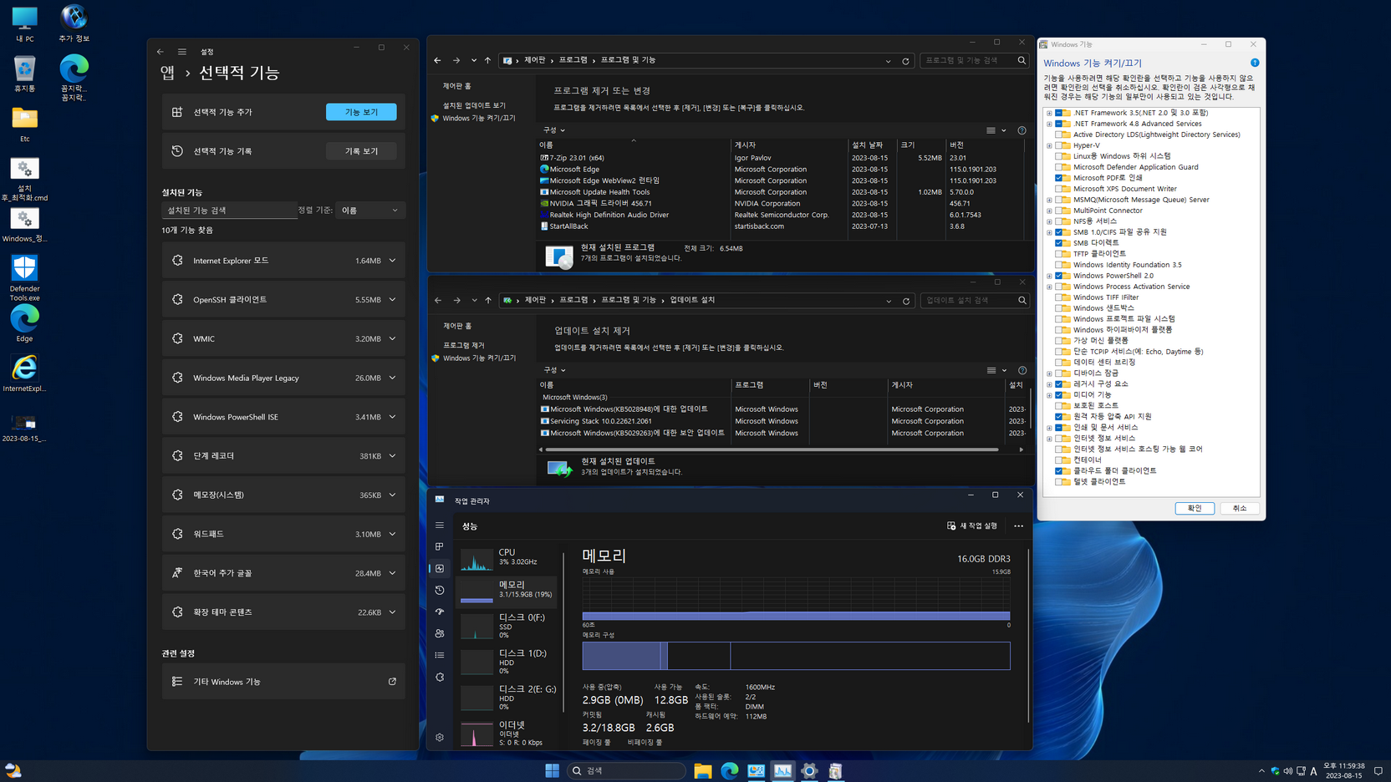Open Defender Tools.exe desktop icon
Screen dimensions: 1391x782
point(24,278)
